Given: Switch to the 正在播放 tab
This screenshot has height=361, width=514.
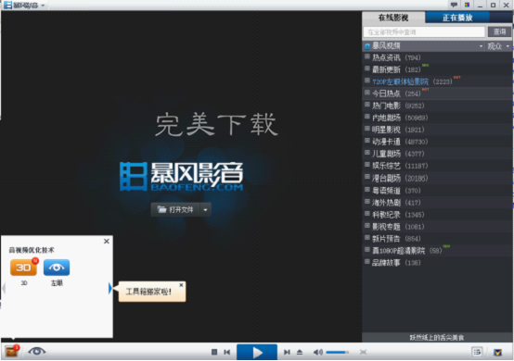Looking at the screenshot, I should click(457, 18).
